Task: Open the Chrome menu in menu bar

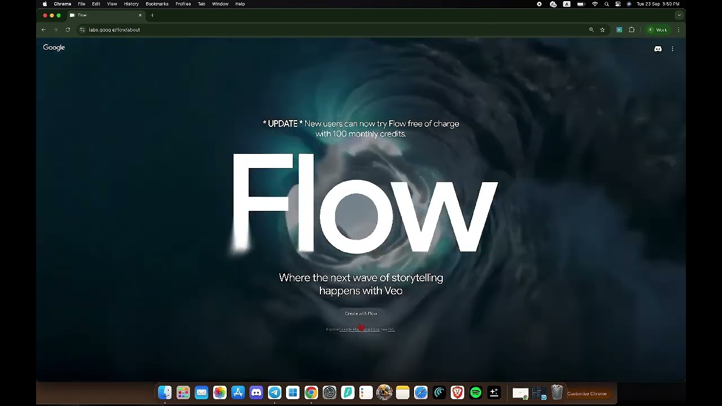Action: 62,4
